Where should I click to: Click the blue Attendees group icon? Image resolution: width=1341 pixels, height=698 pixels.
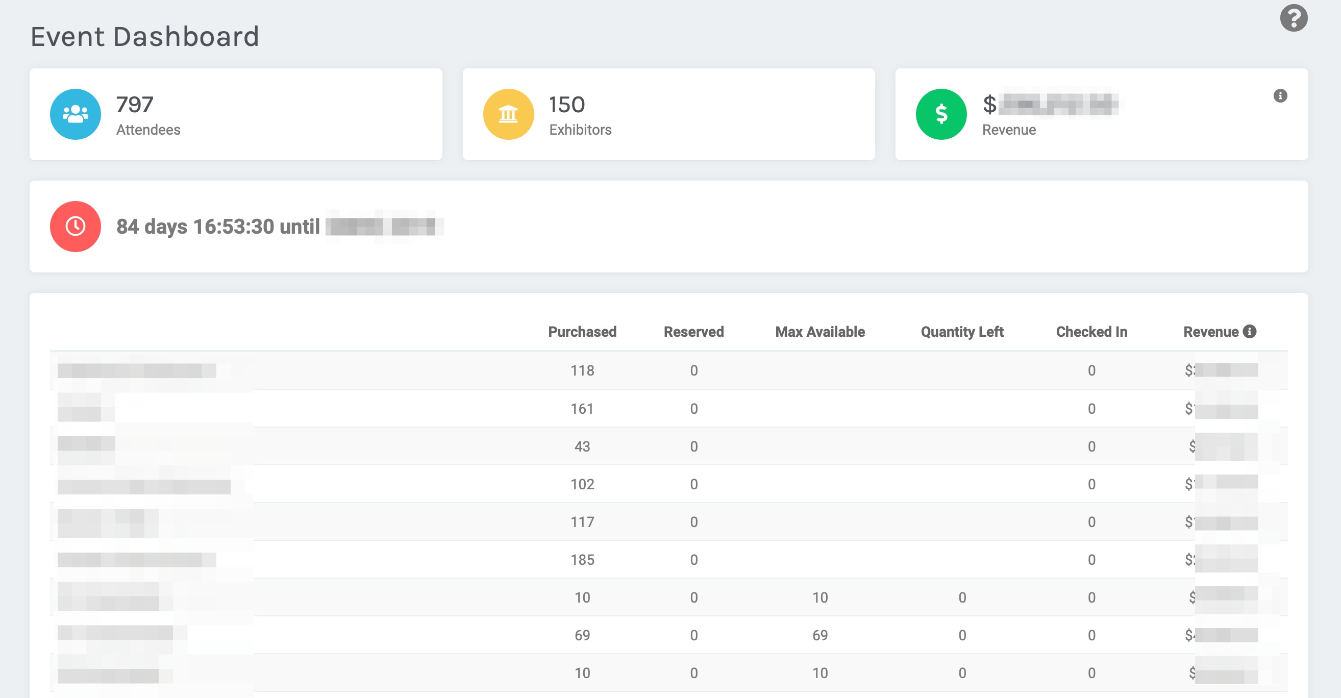coord(76,114)
